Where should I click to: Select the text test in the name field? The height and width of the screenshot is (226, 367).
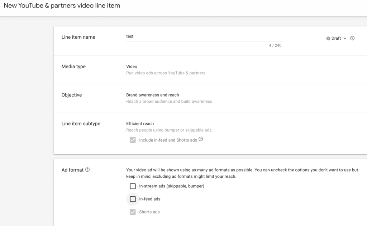(129, 36)
